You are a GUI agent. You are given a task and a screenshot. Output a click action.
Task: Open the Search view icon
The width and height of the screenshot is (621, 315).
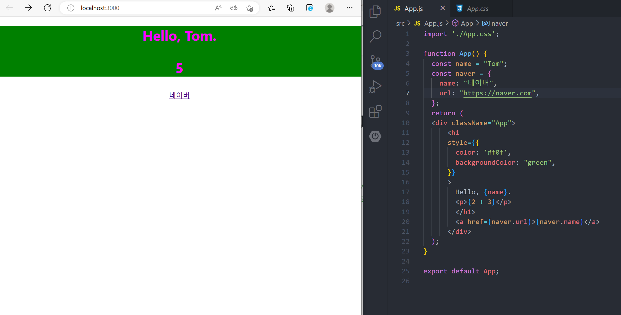click(375, 36)
